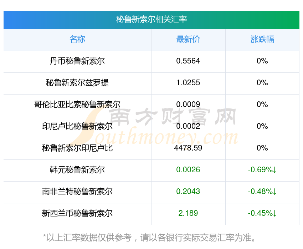The width and height of the screenshot is (303, 249).
Task: Select the 秘鲁新索尔印尼卢比 row name
Action: pyautogui.click(x=77, y=148)
